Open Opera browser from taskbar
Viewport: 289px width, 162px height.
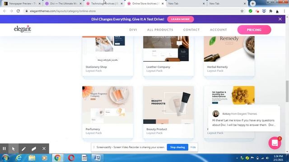(71, 158)
